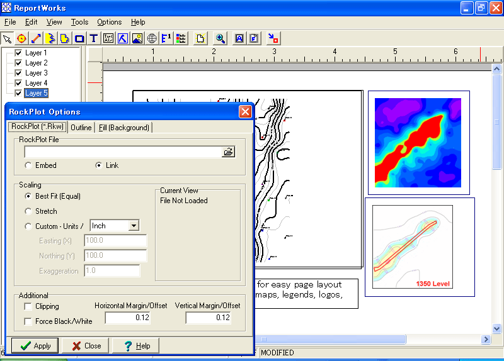Click the horizontal scrollbar right arrow
The height and width of the screenshot is (361, 504).
(486, 339)
